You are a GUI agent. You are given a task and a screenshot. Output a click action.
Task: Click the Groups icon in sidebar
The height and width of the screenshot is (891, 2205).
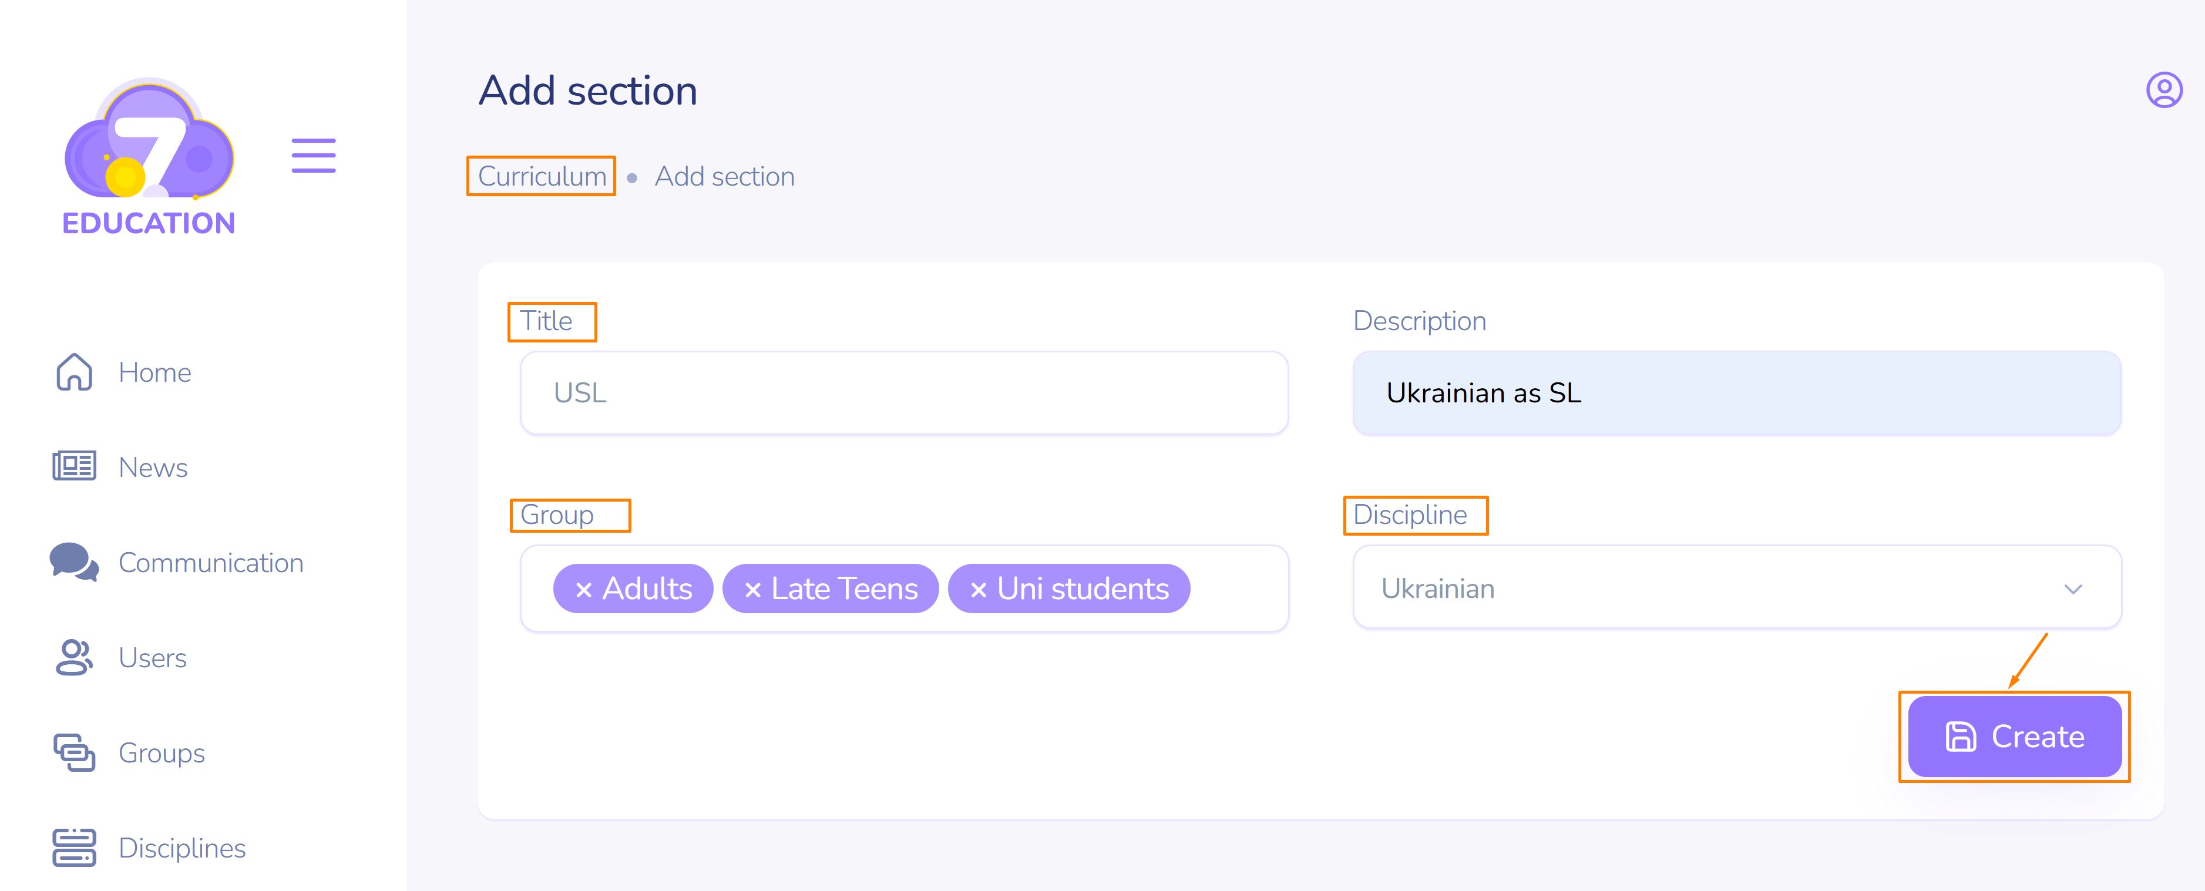(x=75, y=752)
